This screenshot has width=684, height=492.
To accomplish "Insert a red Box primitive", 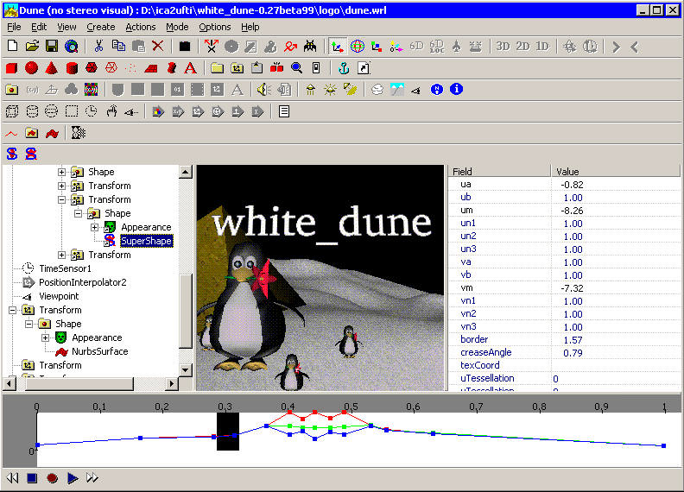I will coord(12,68).
